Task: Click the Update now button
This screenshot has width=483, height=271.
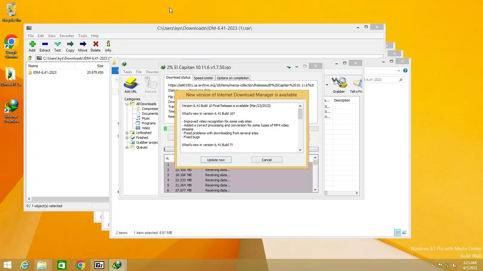Action: click(x=216, y=160)
